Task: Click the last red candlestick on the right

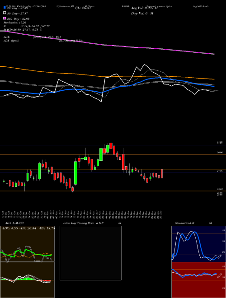Action: pyautogui.click(x=162, y=174)
